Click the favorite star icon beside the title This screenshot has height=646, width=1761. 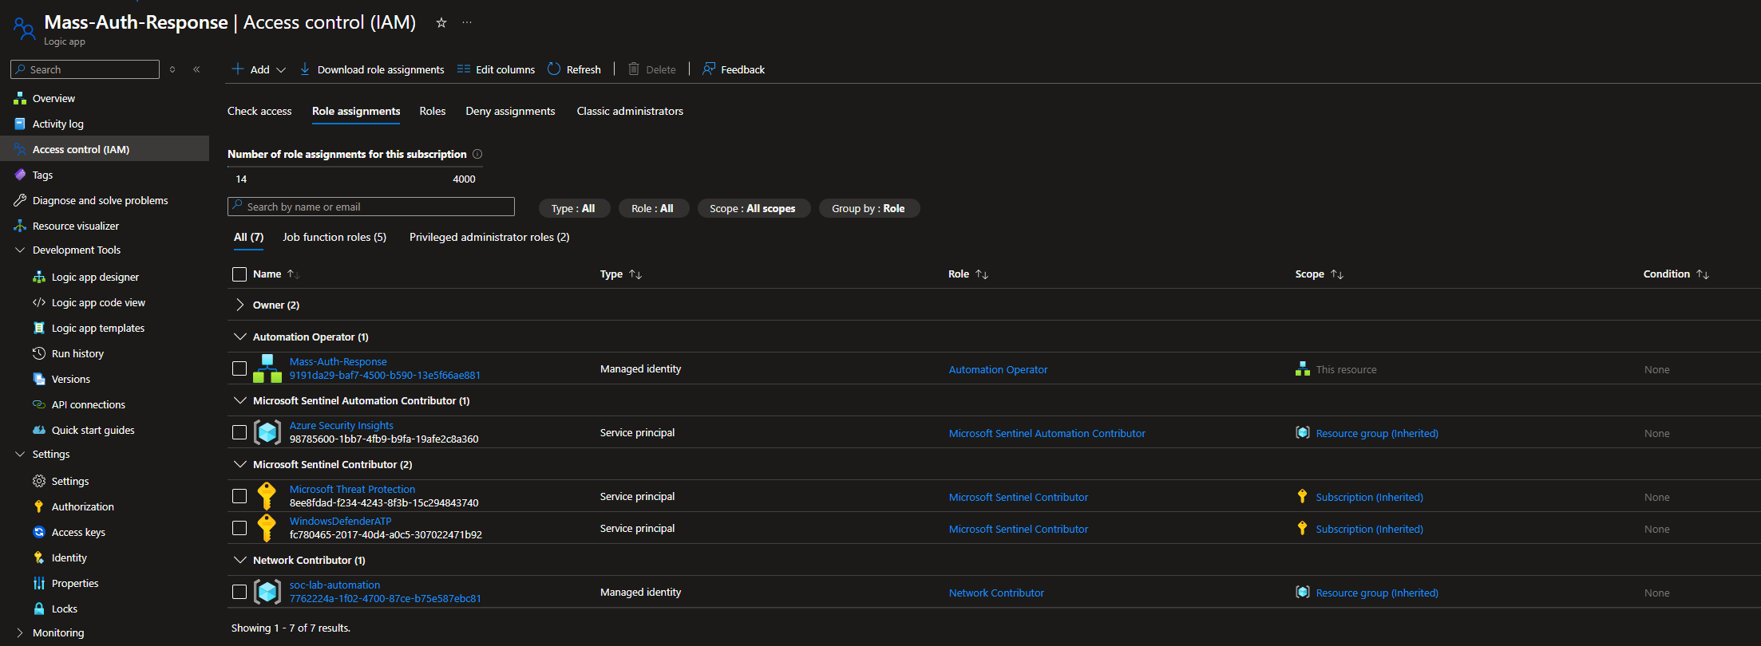441,23
